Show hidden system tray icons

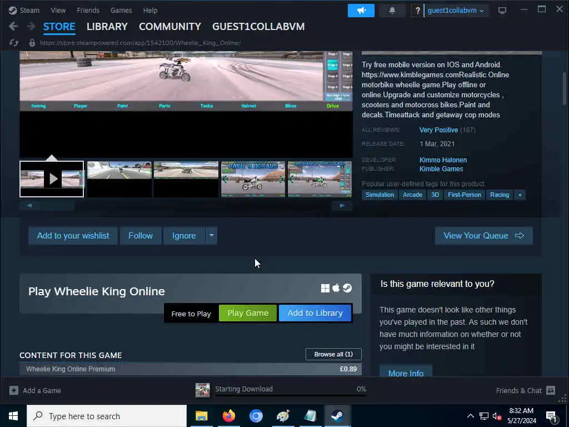470,416
